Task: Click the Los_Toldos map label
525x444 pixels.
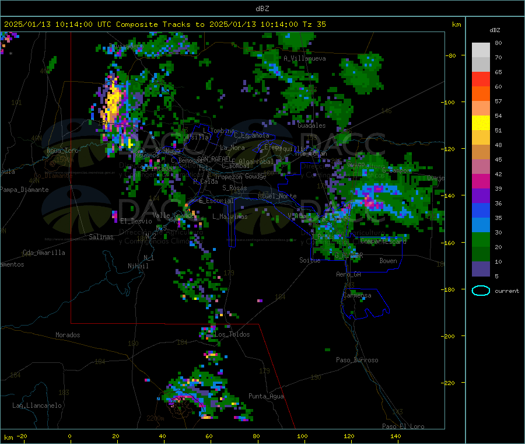Action: tap(232, 334)
